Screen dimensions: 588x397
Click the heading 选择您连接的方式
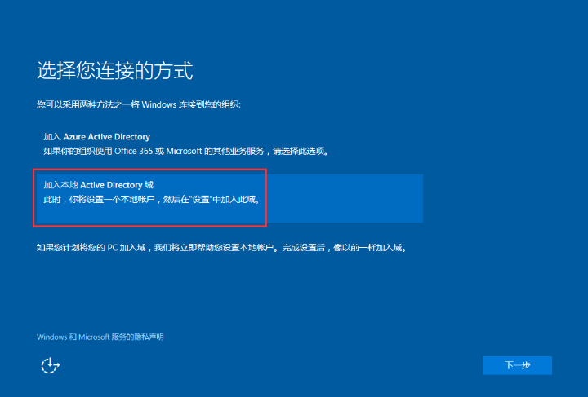click(115, 70)
